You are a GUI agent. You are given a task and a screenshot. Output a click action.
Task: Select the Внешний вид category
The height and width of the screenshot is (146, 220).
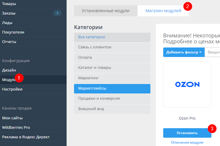tap(112, 109)
